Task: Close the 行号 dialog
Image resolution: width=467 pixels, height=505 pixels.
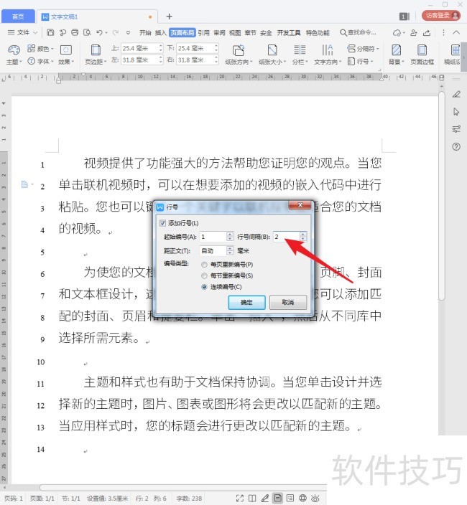Action: tap(300, 205)
